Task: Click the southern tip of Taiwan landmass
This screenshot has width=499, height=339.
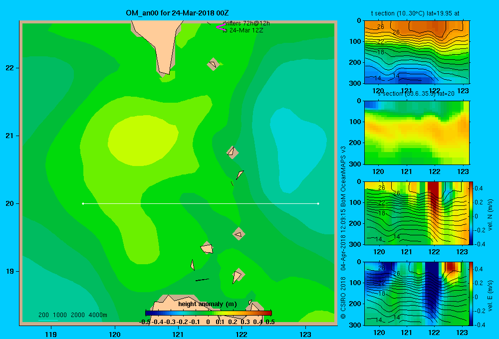Action: 165,72
